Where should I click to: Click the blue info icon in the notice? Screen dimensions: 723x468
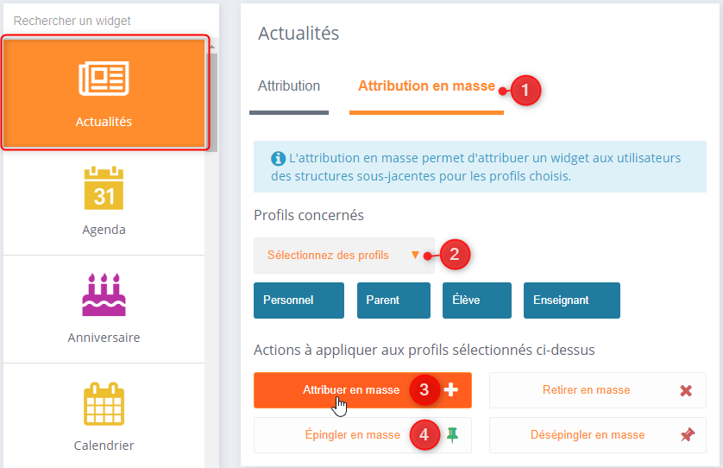tap(278, 159)
